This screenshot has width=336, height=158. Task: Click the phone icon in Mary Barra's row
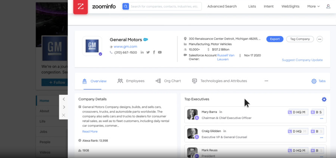pyautogui.click(x=290, y=112)
